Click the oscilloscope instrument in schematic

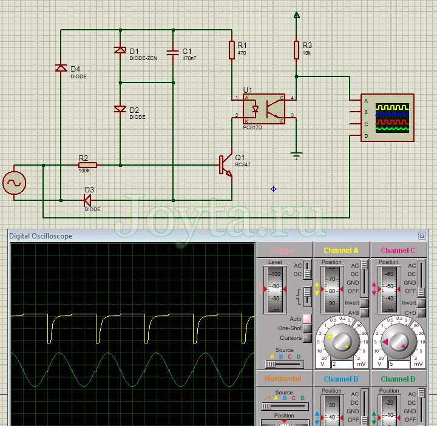[387, 118]
